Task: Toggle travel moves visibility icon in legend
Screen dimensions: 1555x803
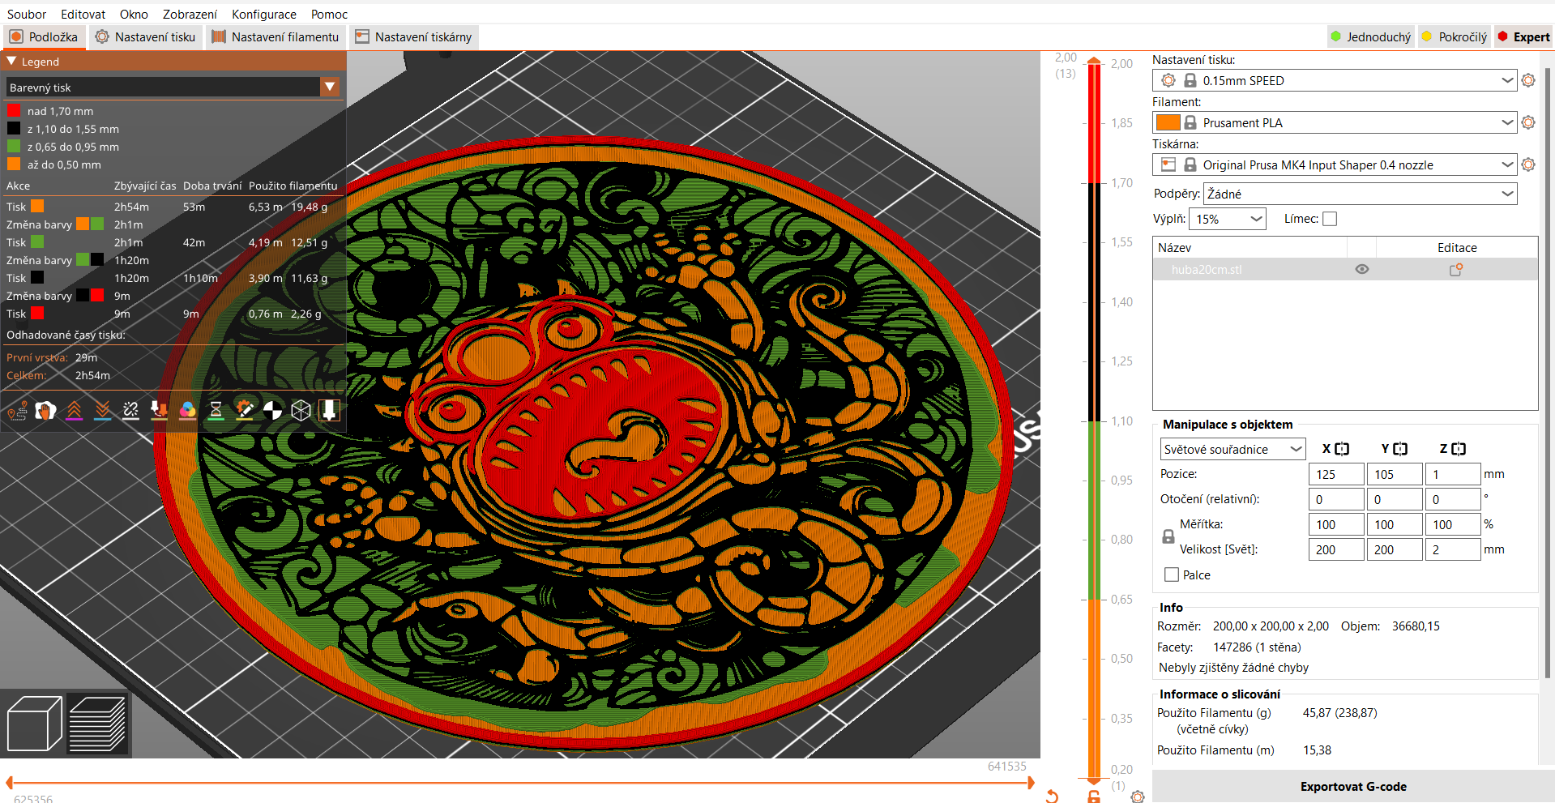Action: tap(18, 411)
